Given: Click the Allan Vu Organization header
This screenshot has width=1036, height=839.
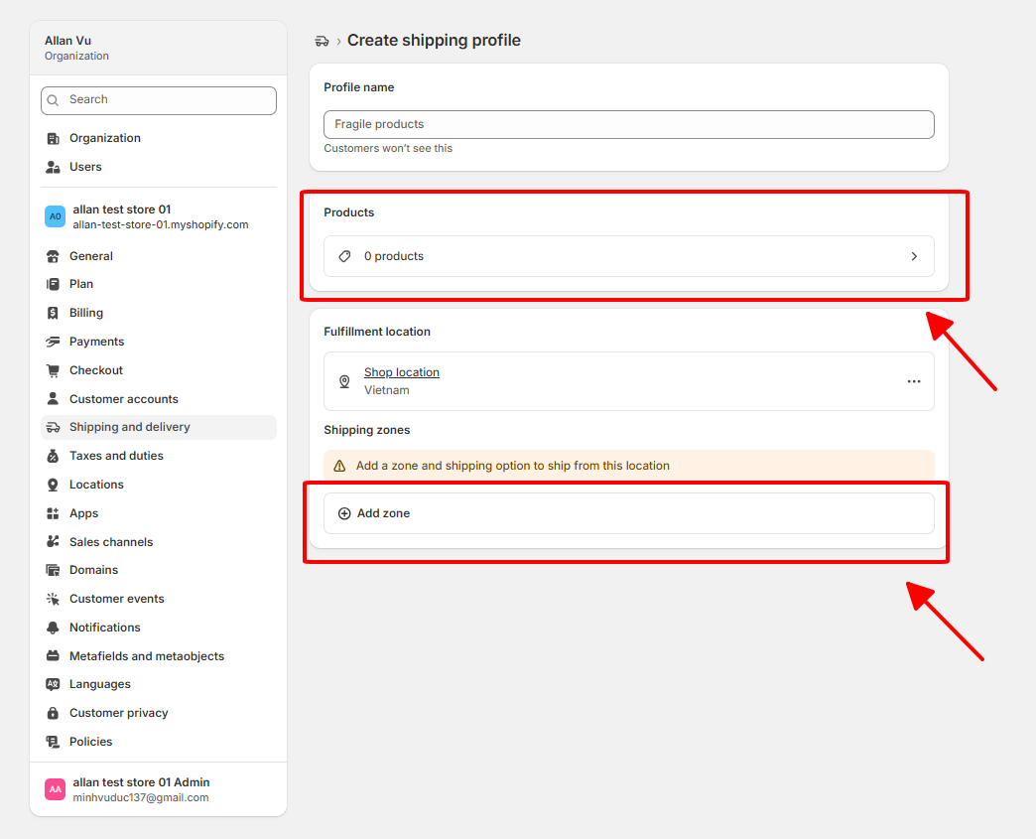Looking at the screenshot, I should tap(159, 48).
